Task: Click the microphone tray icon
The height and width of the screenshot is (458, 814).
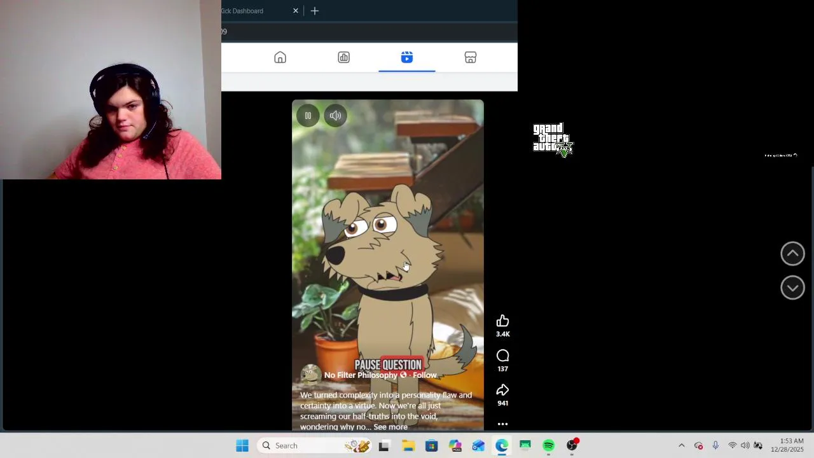Action: [715, 446]
